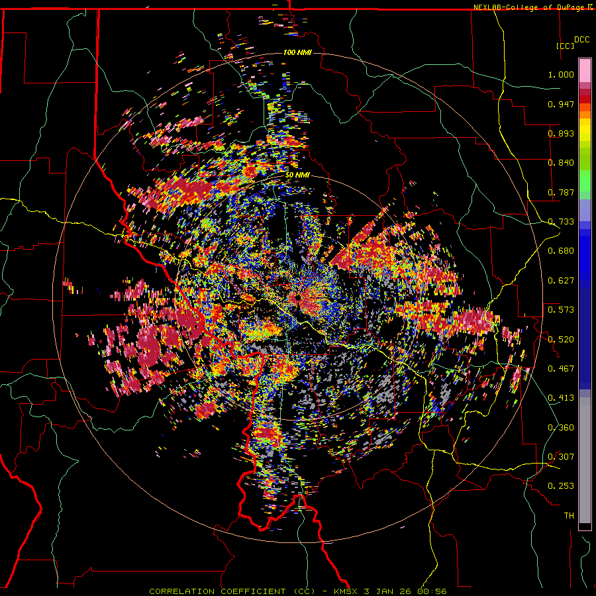Screen dimensions: 596x596
Task: Click the 0.627 scale value
Action: click(561, 281)
